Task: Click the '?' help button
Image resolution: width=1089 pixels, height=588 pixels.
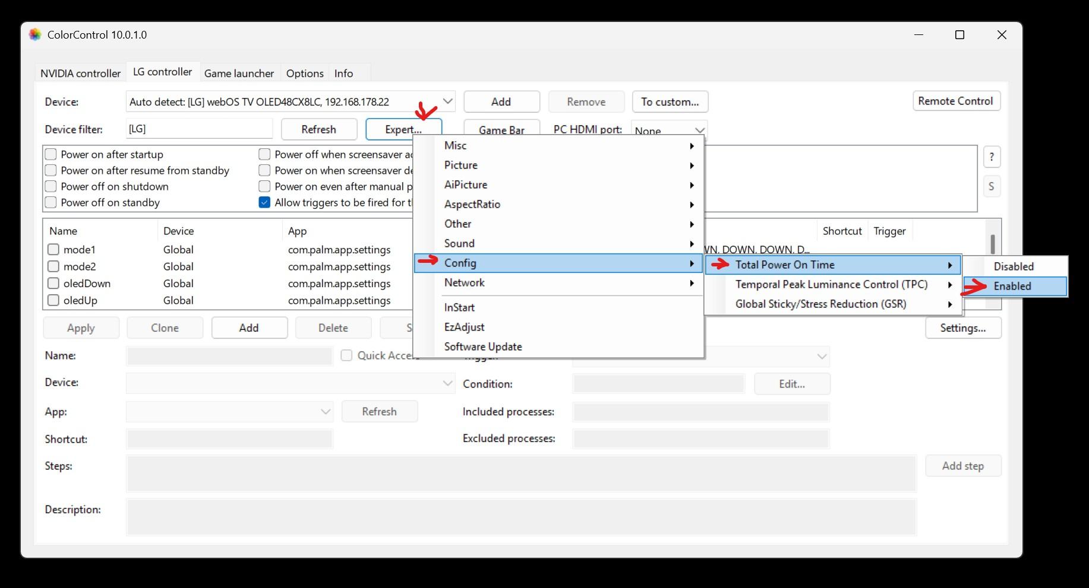Action: (x=992, y=157)
